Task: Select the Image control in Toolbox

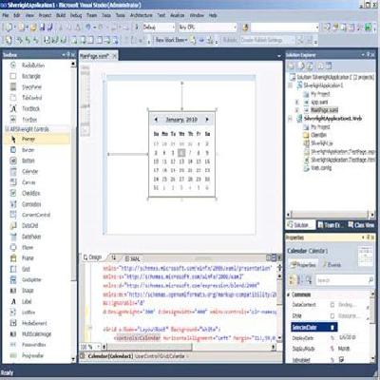Action: [x=28, y=291]
